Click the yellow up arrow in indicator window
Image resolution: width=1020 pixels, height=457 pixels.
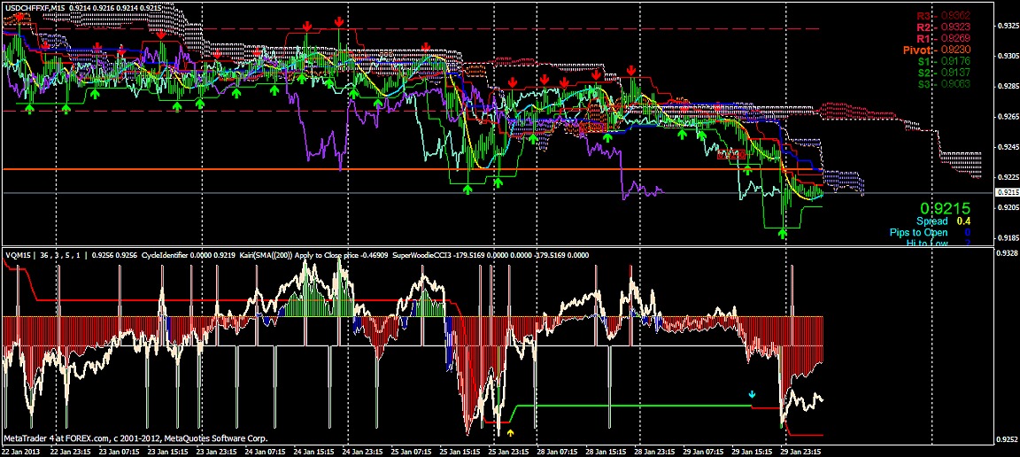pyautogui.click(x=511, y=433)
